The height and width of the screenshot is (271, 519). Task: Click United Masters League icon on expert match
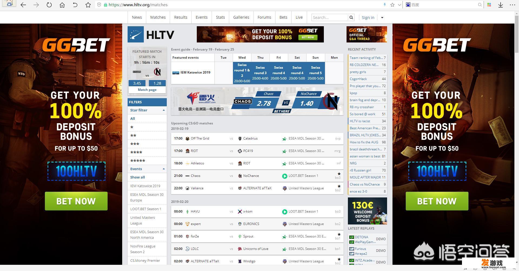pos(285,224)
